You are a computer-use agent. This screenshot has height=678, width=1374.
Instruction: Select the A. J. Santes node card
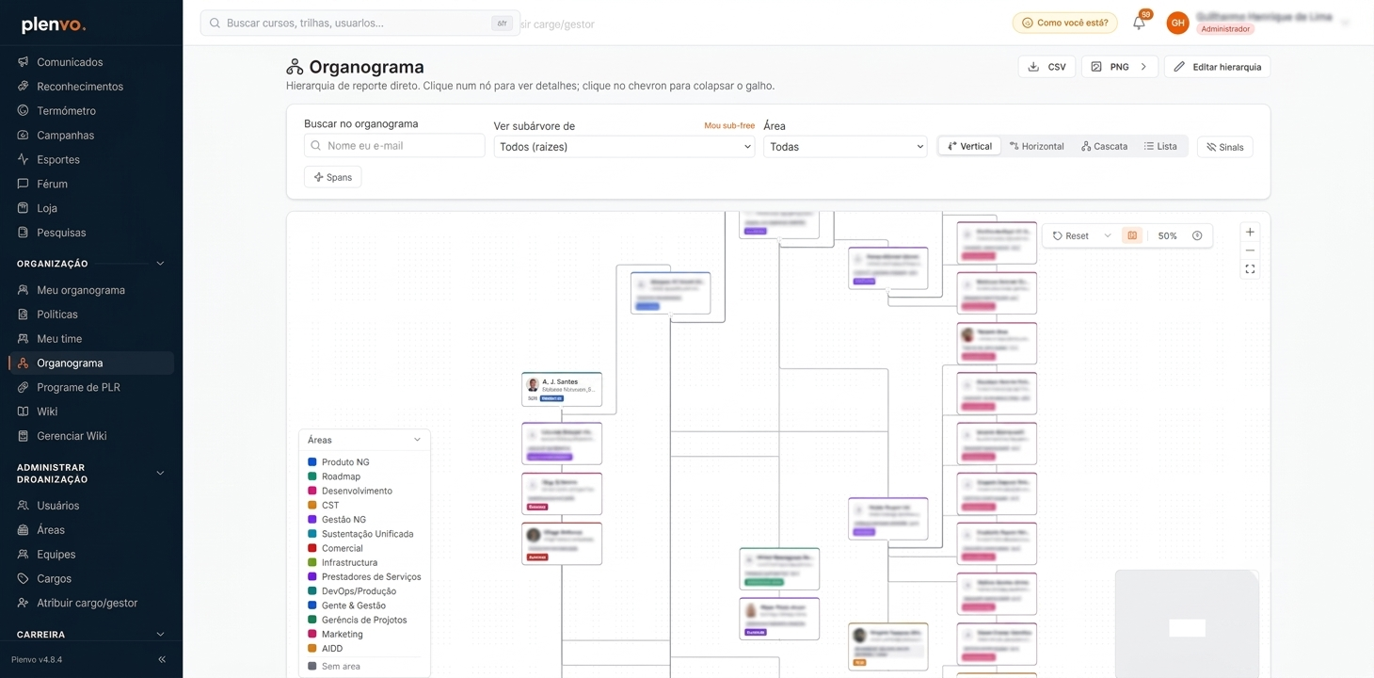(x=562, y=390)
